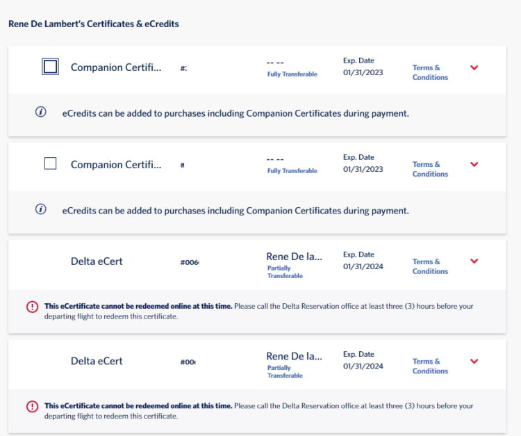Click the last Delta eCert title
521x436 pixels.
tap(97, 361)
